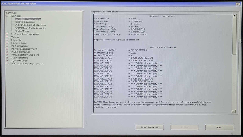
Task: Select the Video label
Action: click(15, 37)
